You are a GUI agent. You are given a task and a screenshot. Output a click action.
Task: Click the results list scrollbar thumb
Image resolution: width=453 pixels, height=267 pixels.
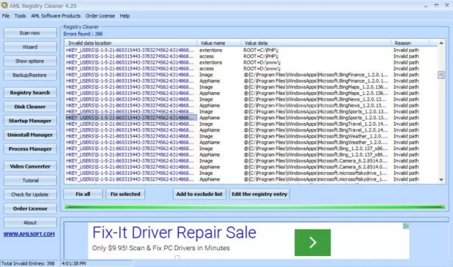pyautogui.click(x=441, y=75)
